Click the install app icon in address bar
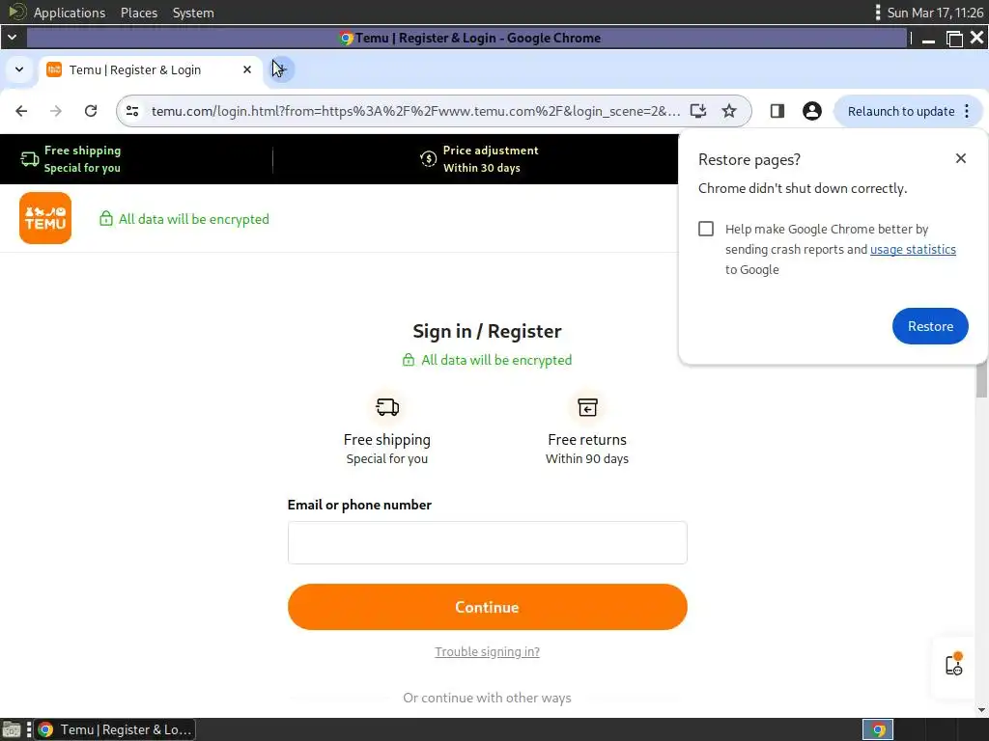 (697, 111)
